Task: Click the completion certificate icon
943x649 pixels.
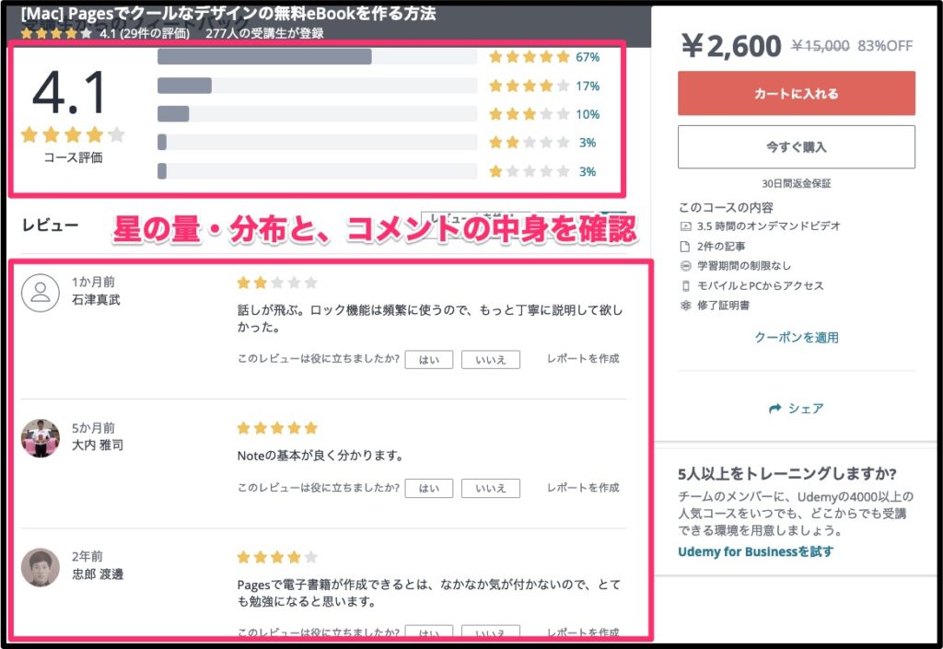Action: tap(685, 306)
